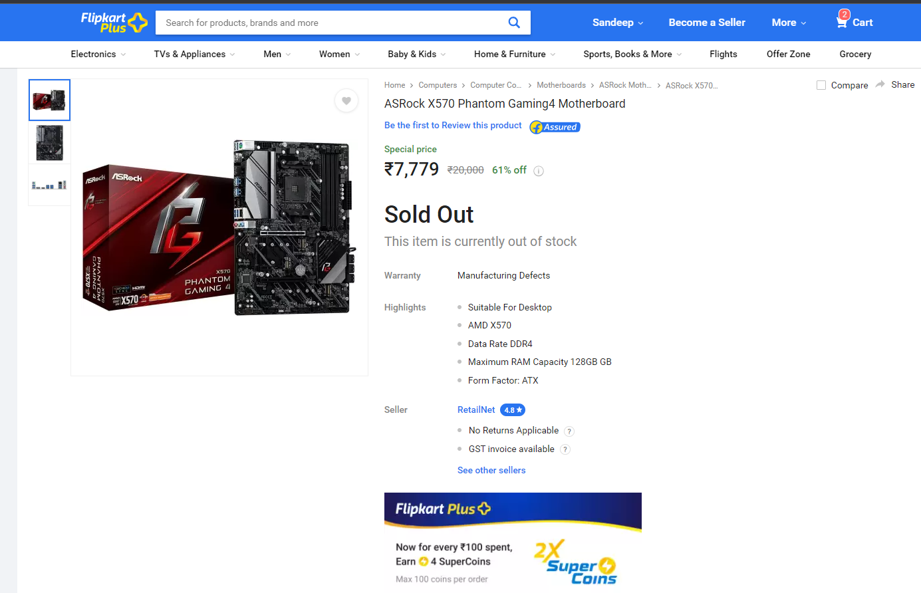Open the GST invoice available help icon
Viewport: 921px width, 593px height.
[x=565, y=449]
